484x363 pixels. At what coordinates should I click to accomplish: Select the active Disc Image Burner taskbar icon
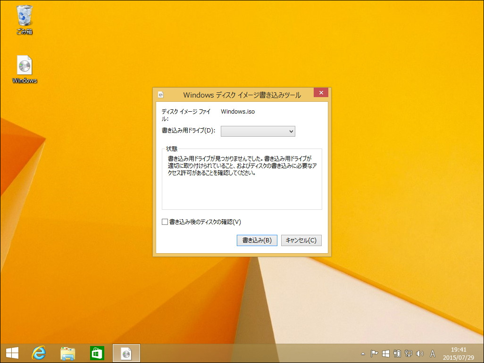[126, 353]
